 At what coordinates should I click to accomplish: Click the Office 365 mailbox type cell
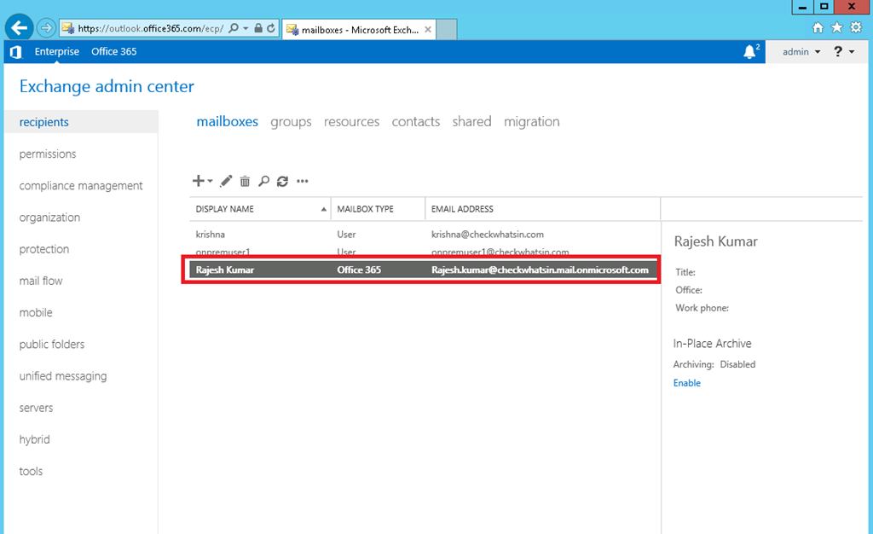click(359, 270)
